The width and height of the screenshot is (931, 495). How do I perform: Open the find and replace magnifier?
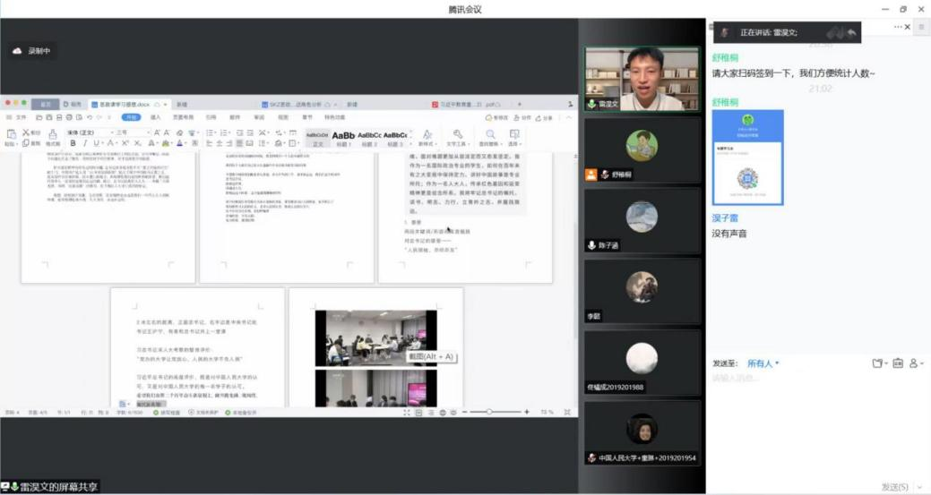[x=489, y=135]
